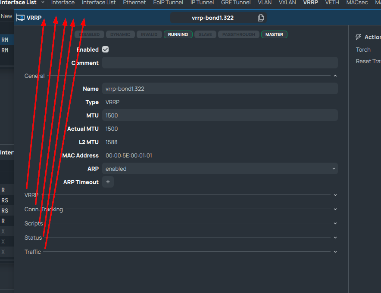This screenshot has height=293, width=381.
Task: Toggle the Enabled checkbox
Action: coord(105,49)
